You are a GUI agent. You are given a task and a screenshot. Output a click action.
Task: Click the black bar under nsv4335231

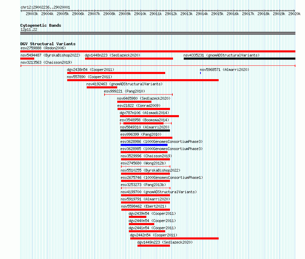coord(240,59)
